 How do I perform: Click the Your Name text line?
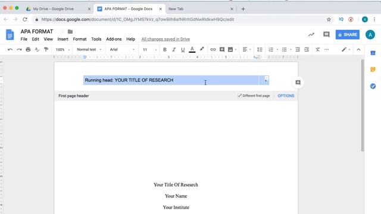tap(176, 196)
